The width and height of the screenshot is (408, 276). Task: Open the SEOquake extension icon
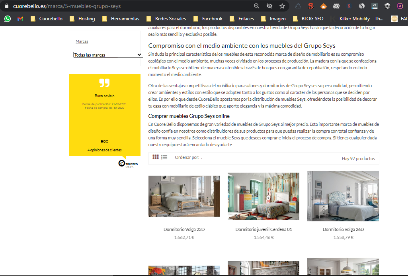tap(336, 6)
